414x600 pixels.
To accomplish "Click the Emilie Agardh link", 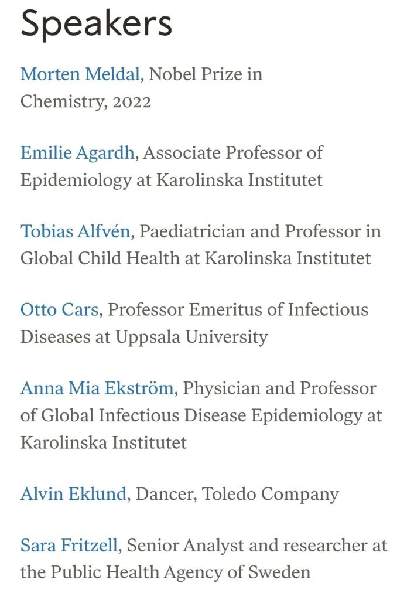I will (78, 153).
